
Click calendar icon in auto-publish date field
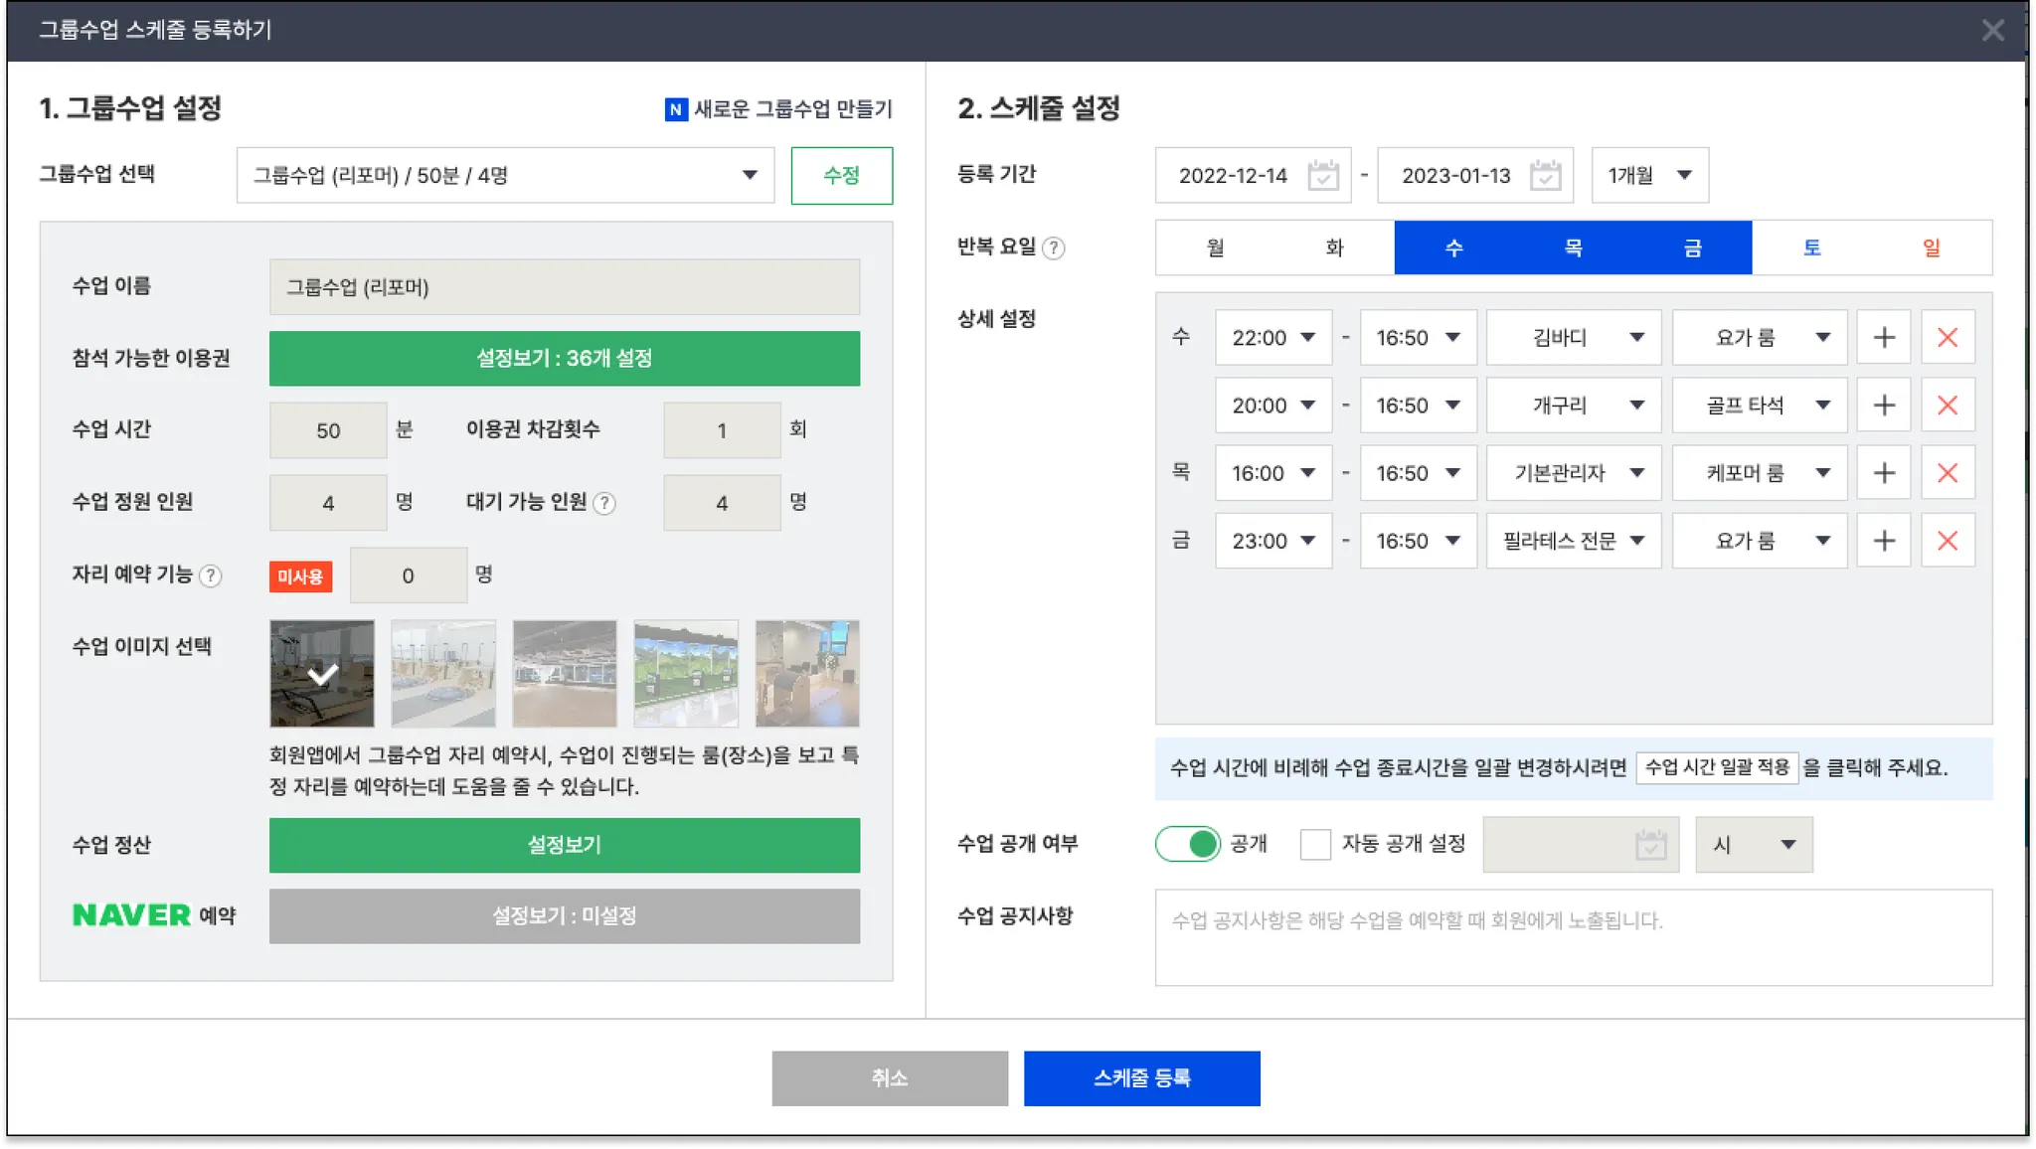[1650, 845]
